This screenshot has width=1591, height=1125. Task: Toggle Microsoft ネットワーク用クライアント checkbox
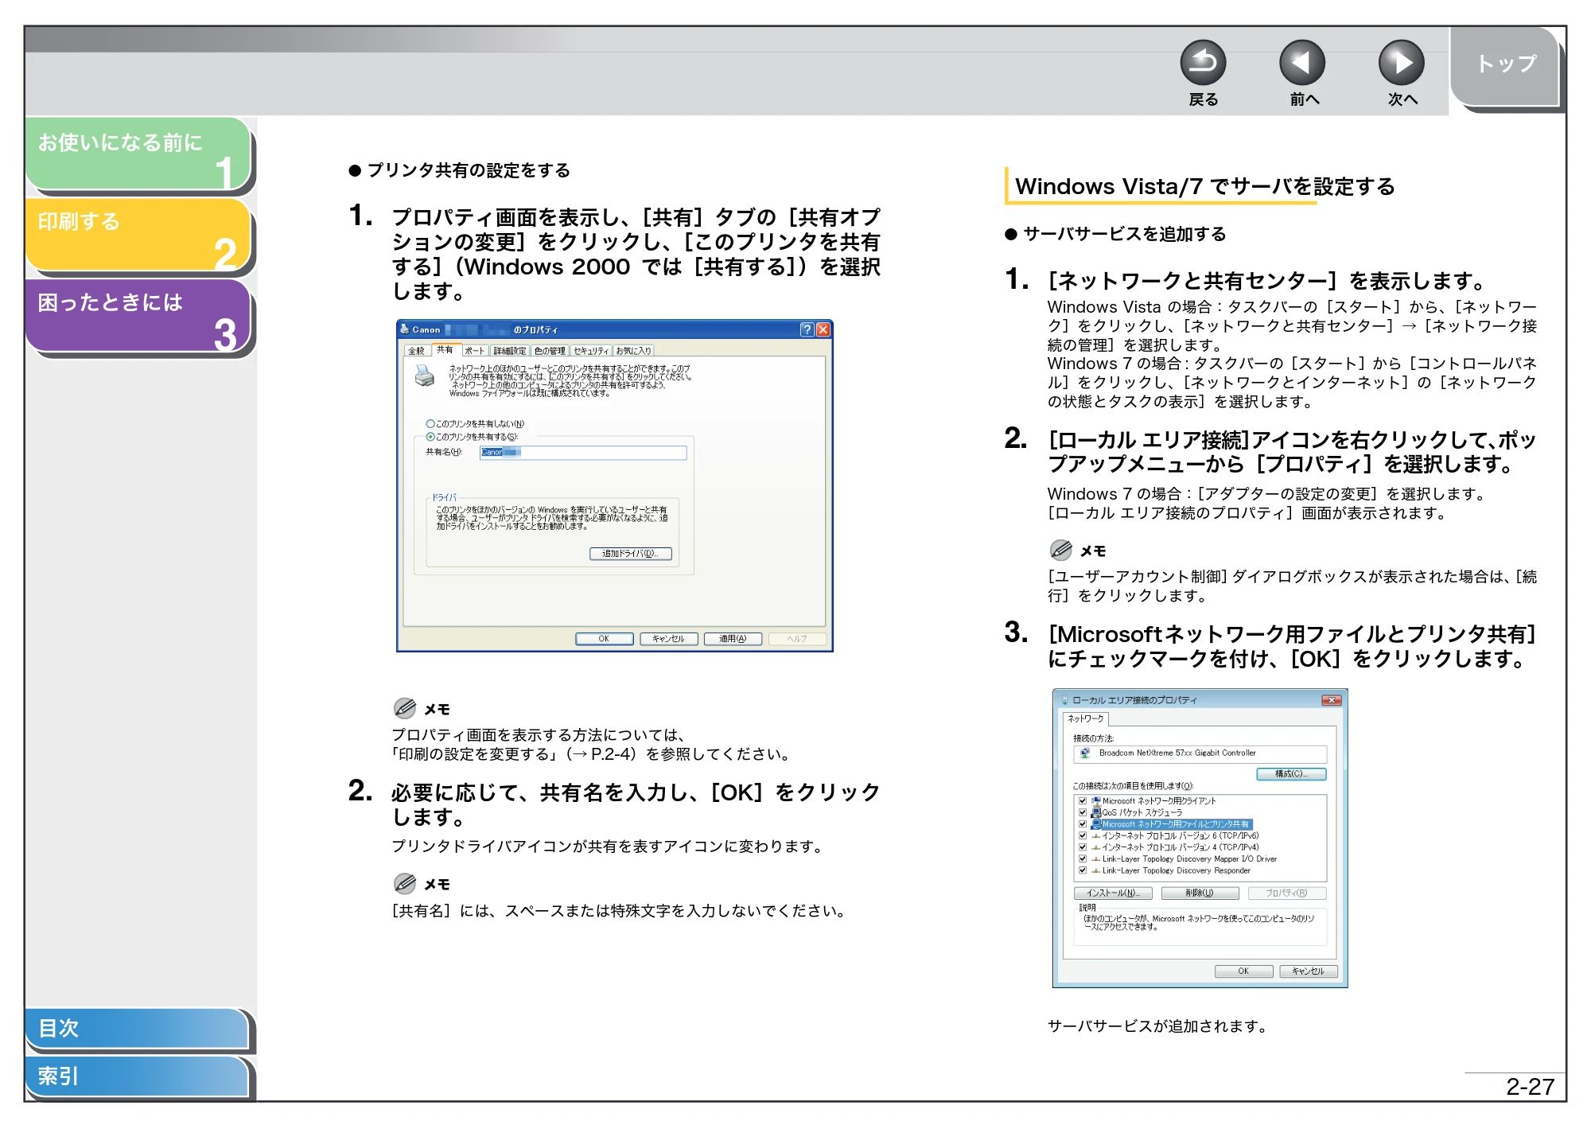click(x=1083, y=801)
